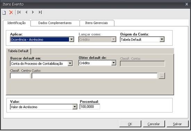The image size is (191, 131).
Task: Open the Obter default de dropdown
Action: [x=114, y=63]
